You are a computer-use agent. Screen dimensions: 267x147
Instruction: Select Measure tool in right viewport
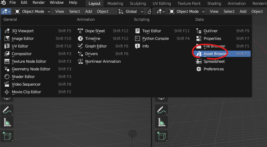(x=161, y=122)
